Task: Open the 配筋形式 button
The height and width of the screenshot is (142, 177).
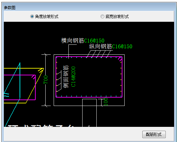Action: tap(154, 134)
